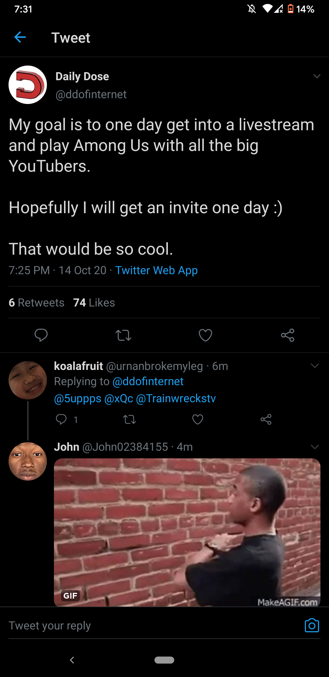Open the Twitter Web App link

156,270
